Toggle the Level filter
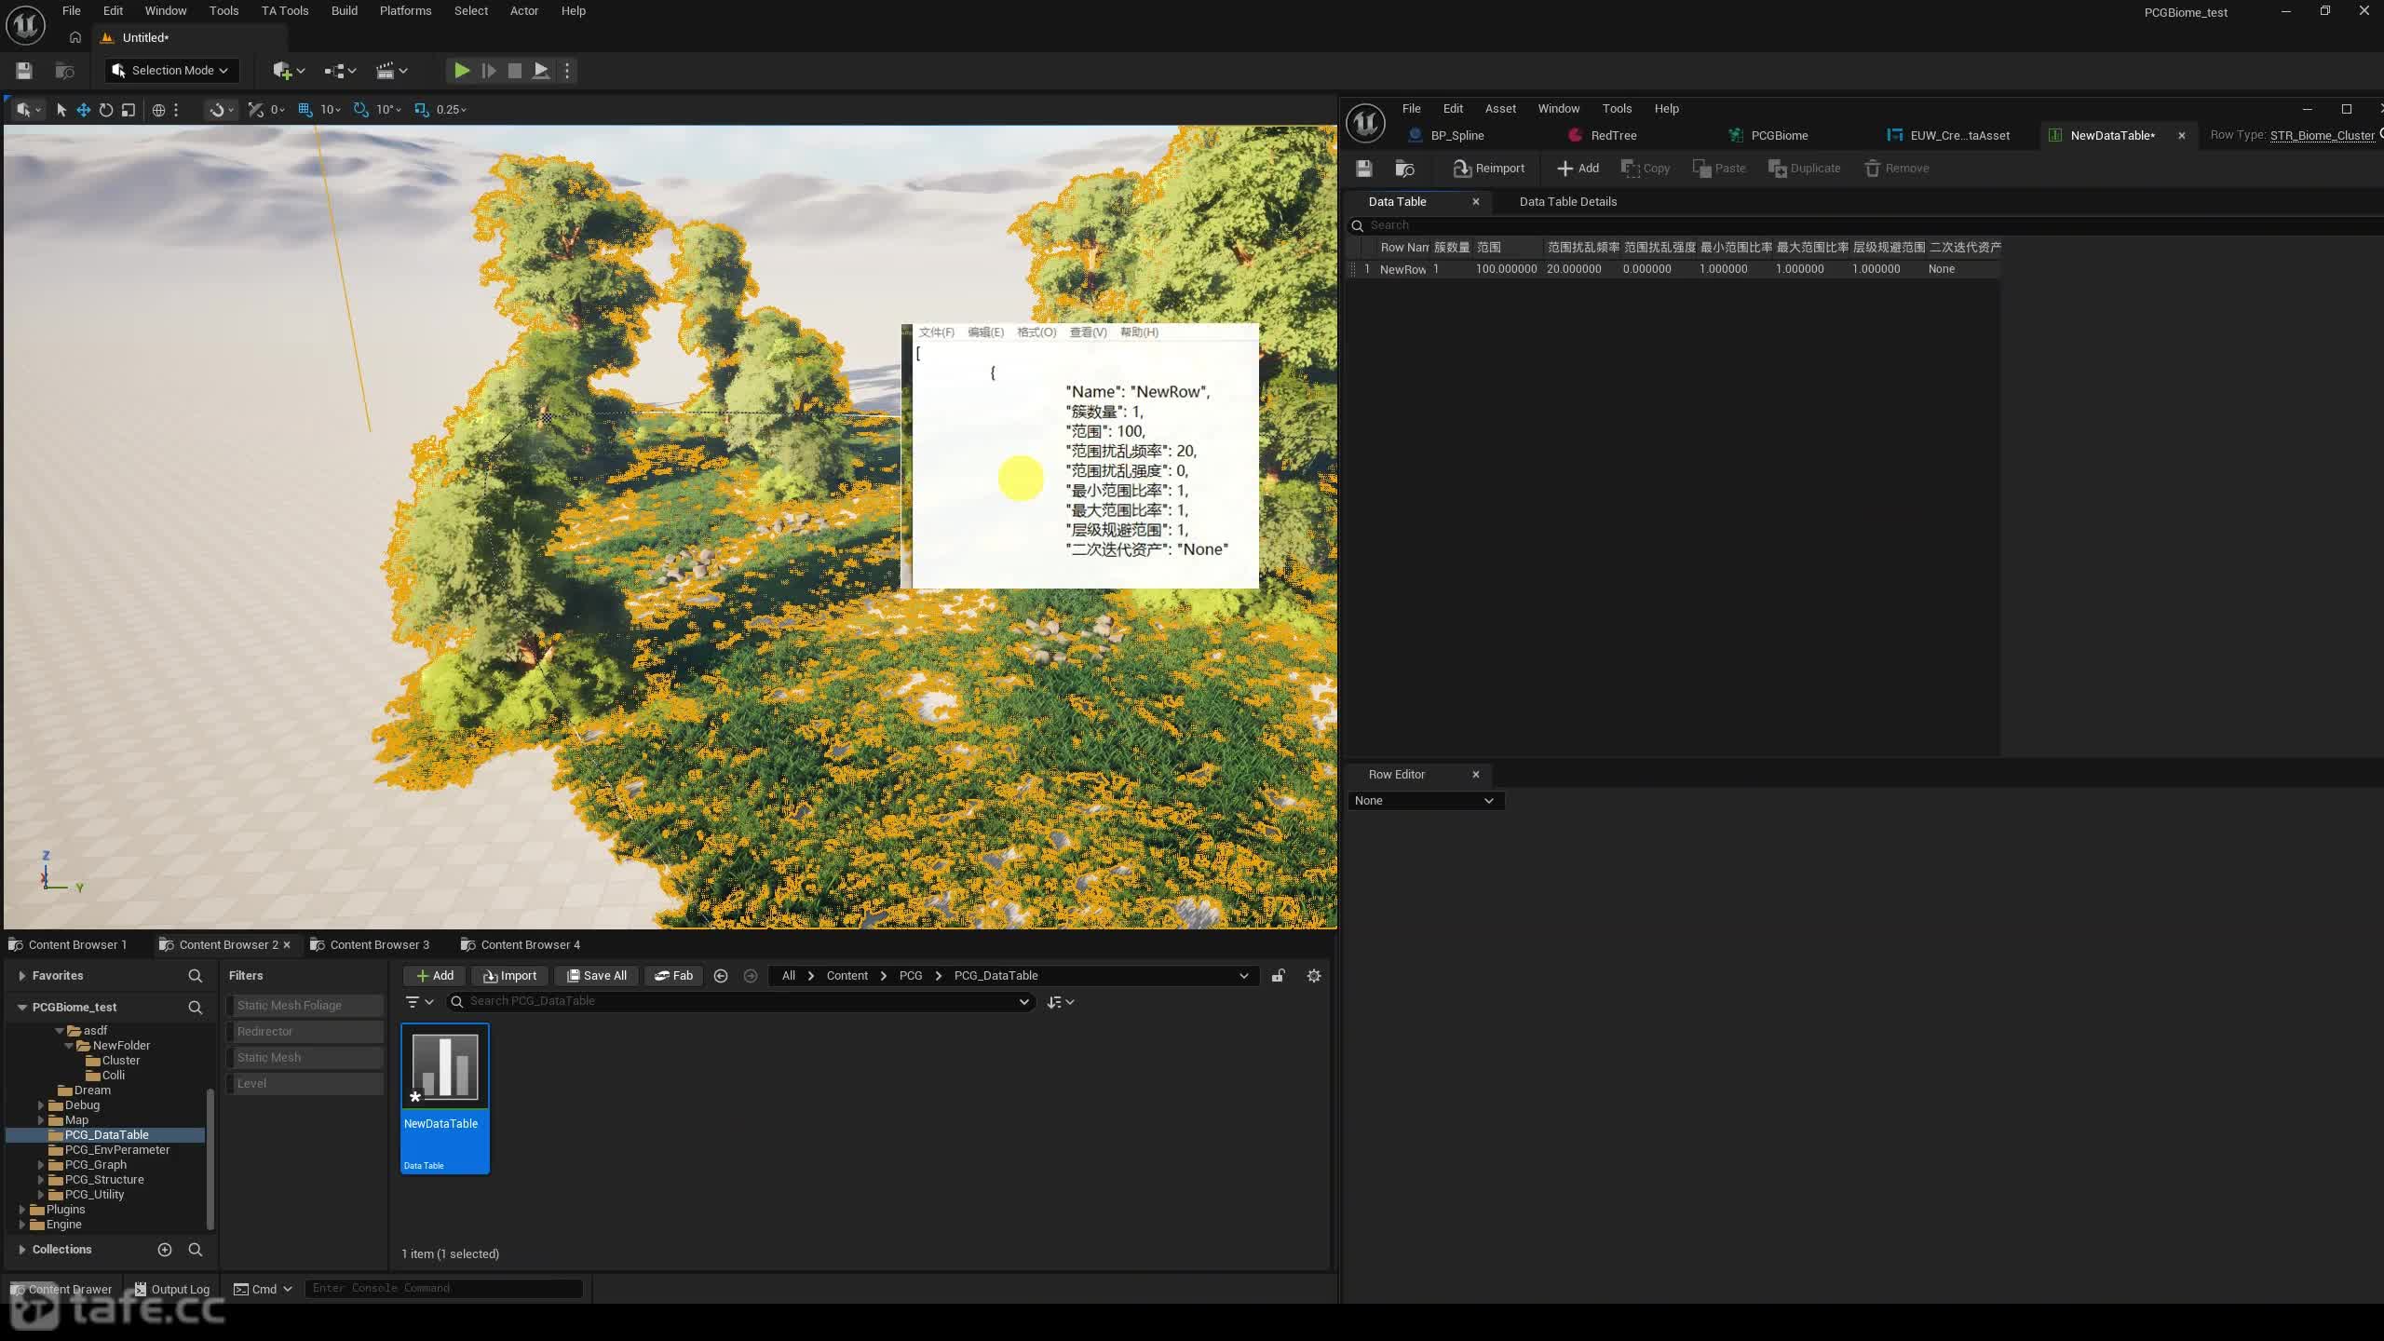This screenshot has height=1341, width=2384. pos(305,1084)
